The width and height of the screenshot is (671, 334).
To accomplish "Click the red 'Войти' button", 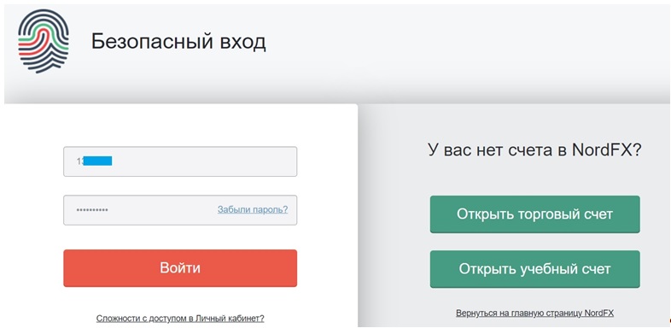I will click(180, 268).
